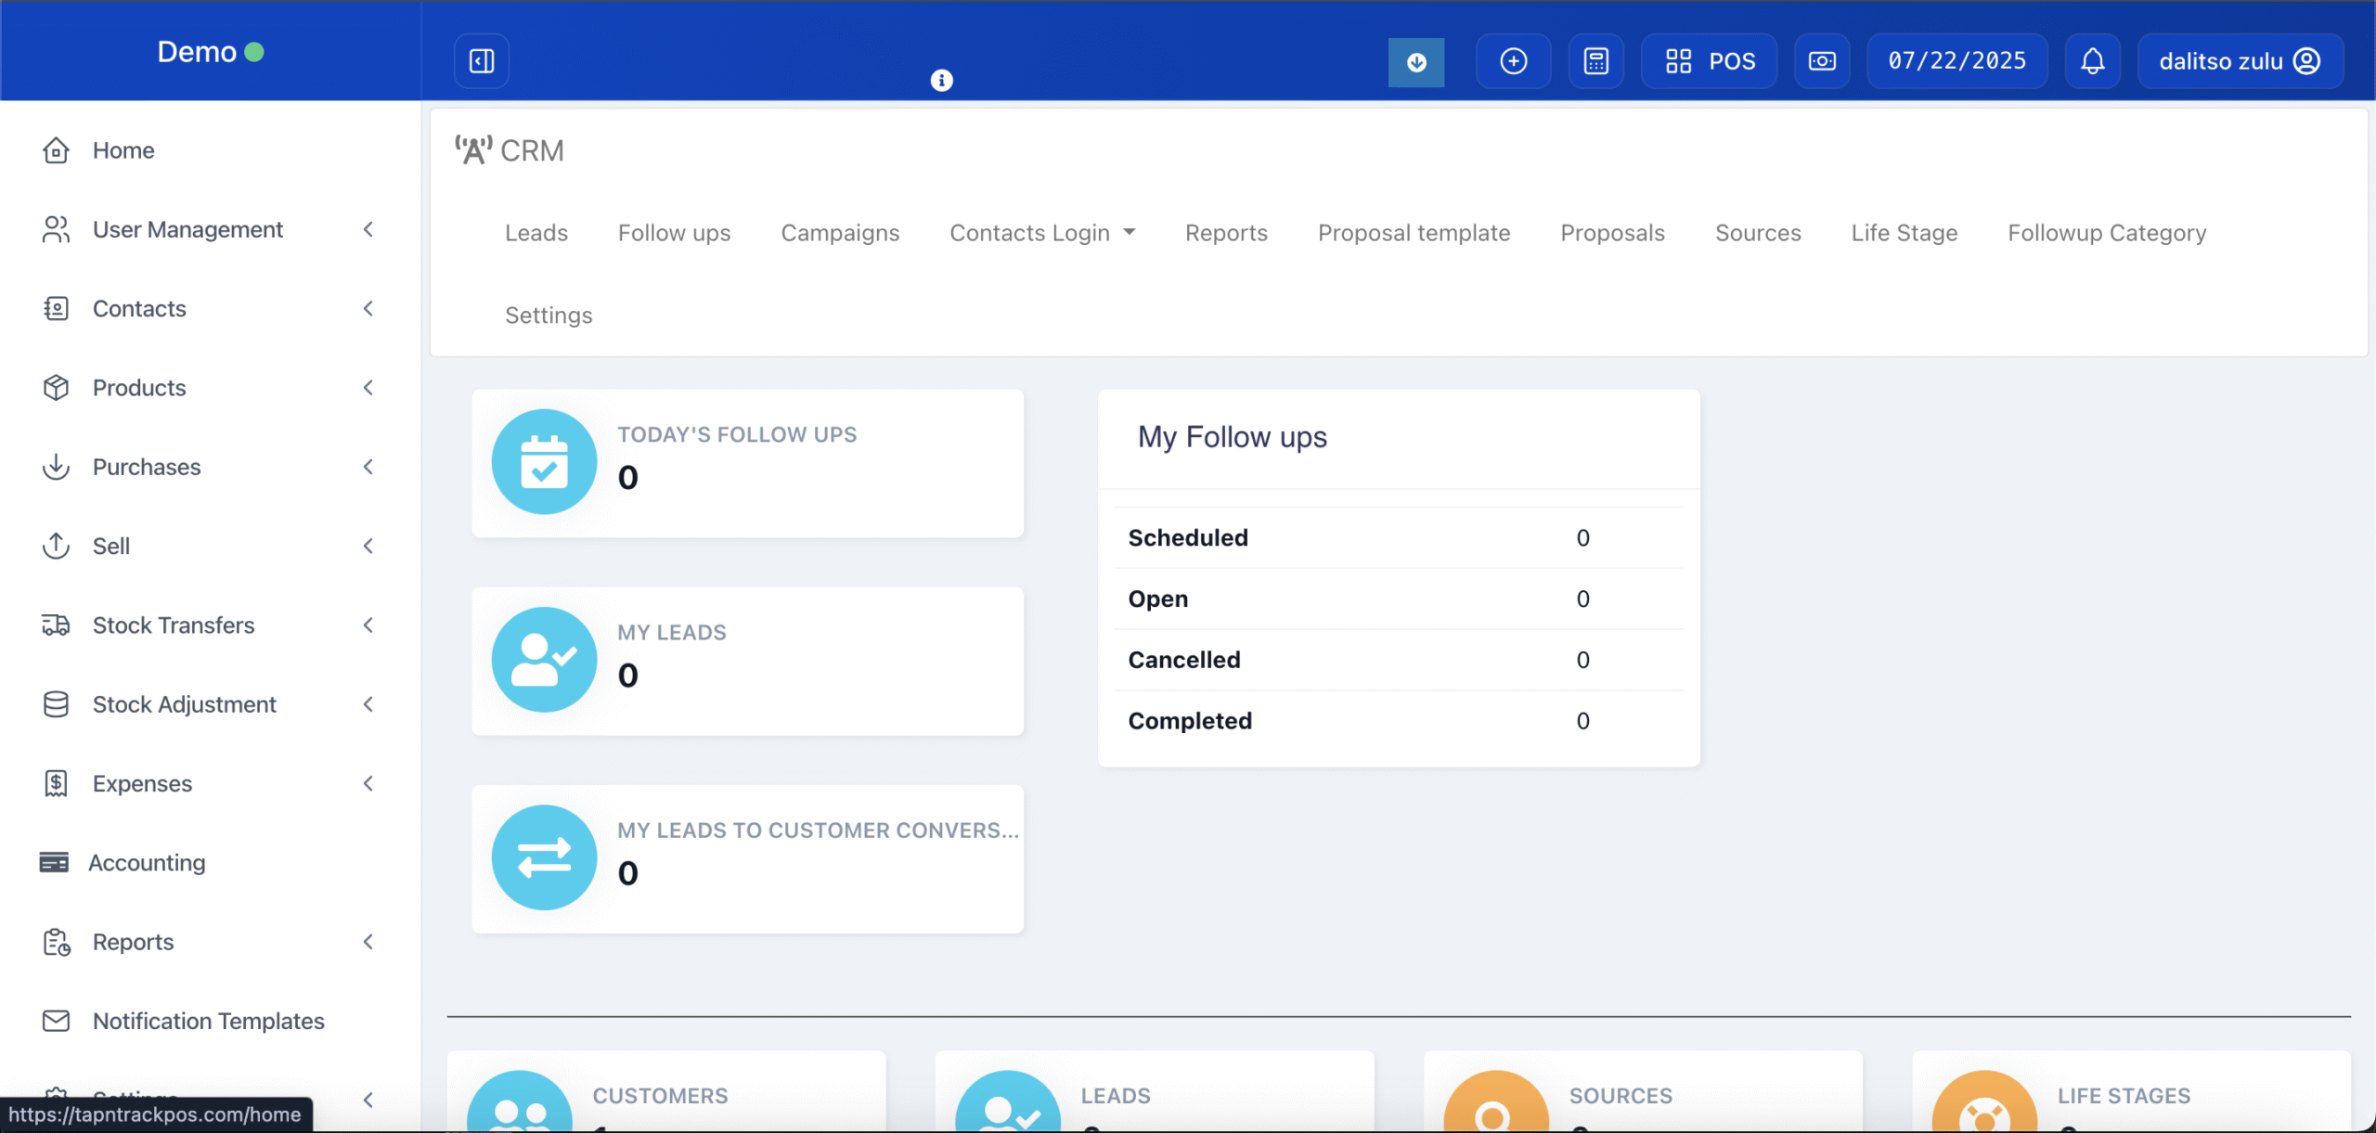2376x1133 pixels.
Task: Expand the Stock Transfers sidebar menu
Action: [x=174, y=625]
